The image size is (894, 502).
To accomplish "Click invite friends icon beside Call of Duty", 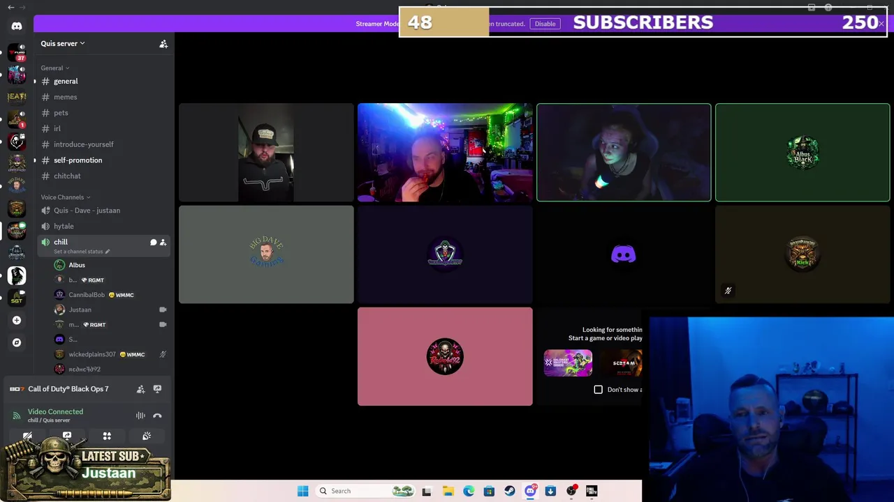I will pyautogui.click(x=140, y=389).
